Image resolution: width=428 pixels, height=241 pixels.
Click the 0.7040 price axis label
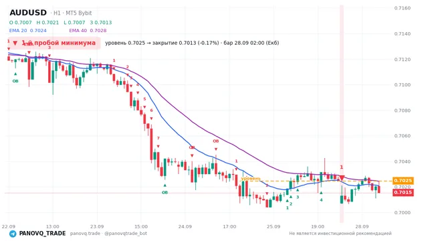tap(403, 161)
